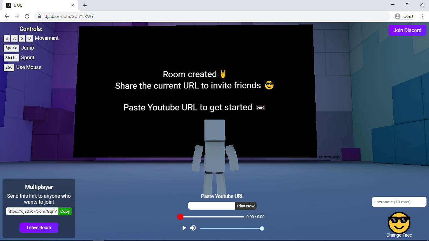Focus the Paste Youtube URL input field
Viewport: 429px width, 241px height.
coord(212,206)
